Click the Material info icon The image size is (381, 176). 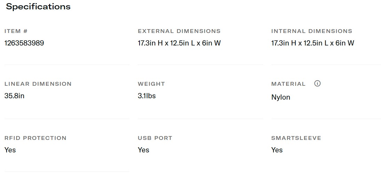click(317, 84)
